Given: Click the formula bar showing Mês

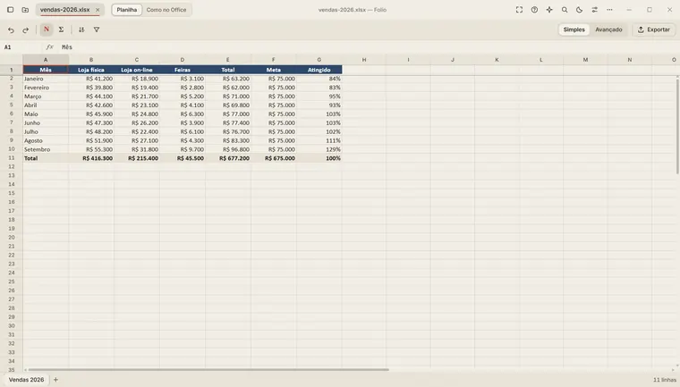Looking at the screenshot, I should pyautogui.click(x=368, y=47).
